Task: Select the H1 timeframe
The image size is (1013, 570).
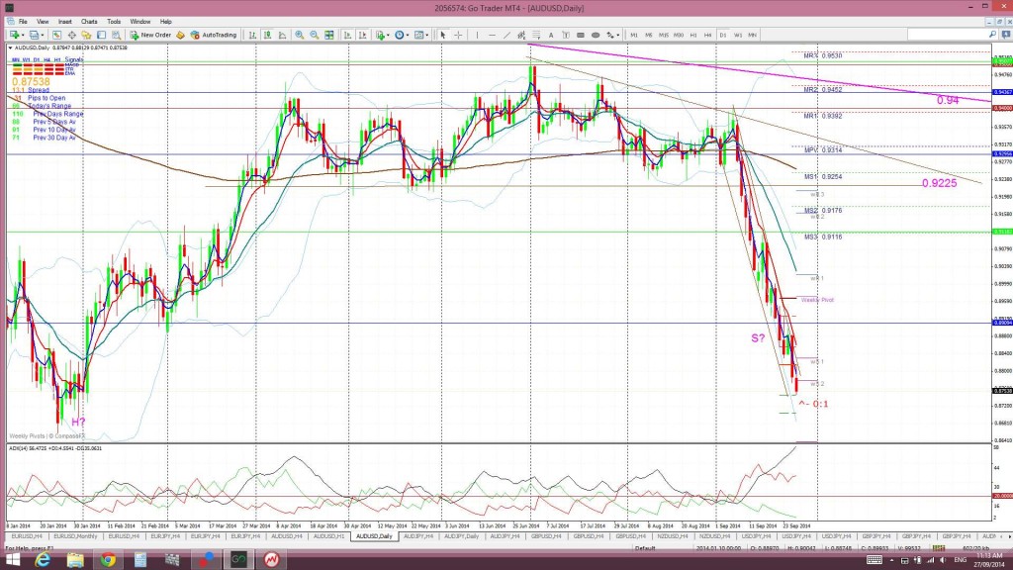Action: click(x=693, y=35)
